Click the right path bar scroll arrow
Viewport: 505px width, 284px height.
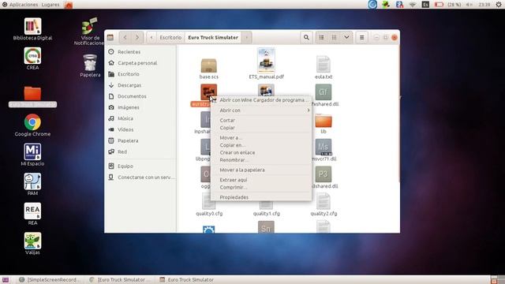click(247, 37)
